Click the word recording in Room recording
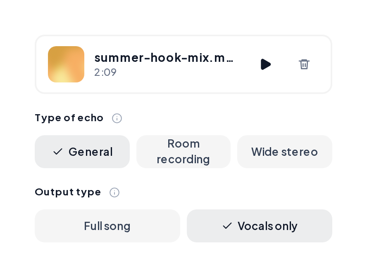Image resolution: width=367 pixels, height=277 pixels. (x=183, y=160)
